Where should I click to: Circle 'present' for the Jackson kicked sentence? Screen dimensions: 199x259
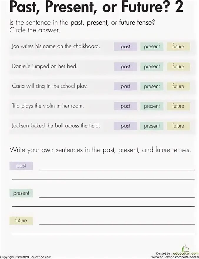pyautogui.click(x=152, y=126)
